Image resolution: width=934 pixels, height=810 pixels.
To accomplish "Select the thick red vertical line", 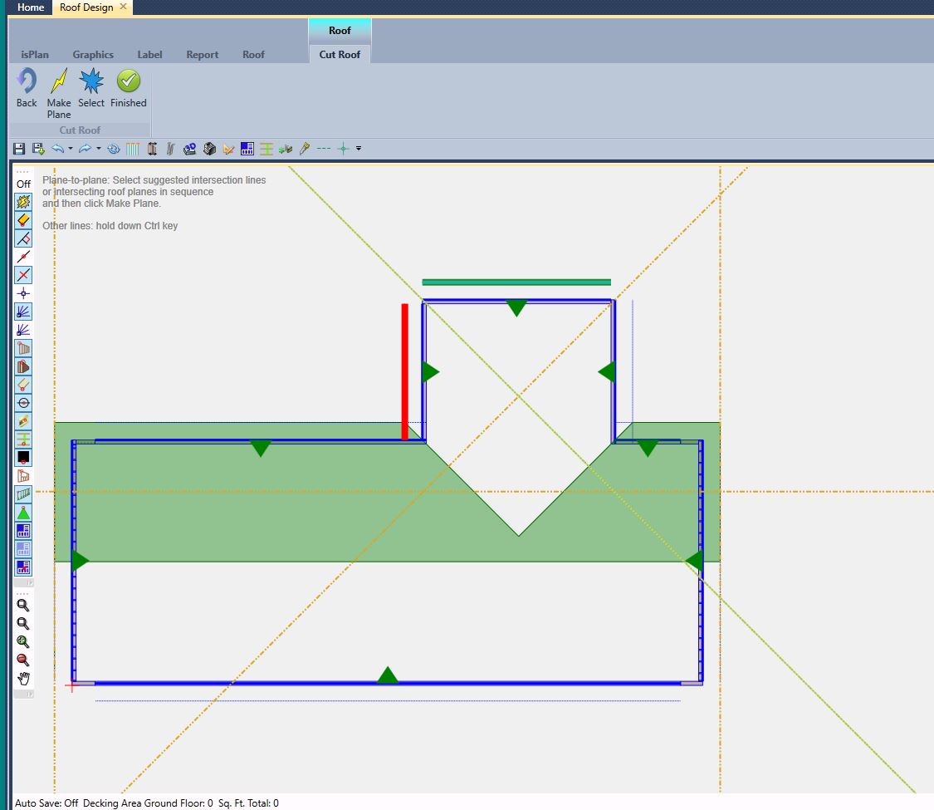I will (405, 371).
